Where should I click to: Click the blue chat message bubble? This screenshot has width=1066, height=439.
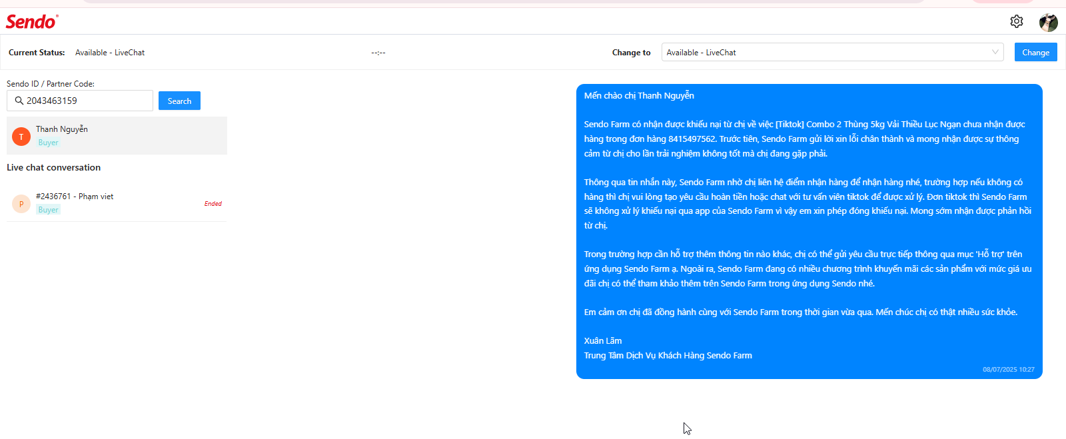tap(809, 231)
